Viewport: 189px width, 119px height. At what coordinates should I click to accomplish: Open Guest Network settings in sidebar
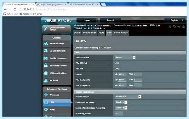tap(56, 51)
